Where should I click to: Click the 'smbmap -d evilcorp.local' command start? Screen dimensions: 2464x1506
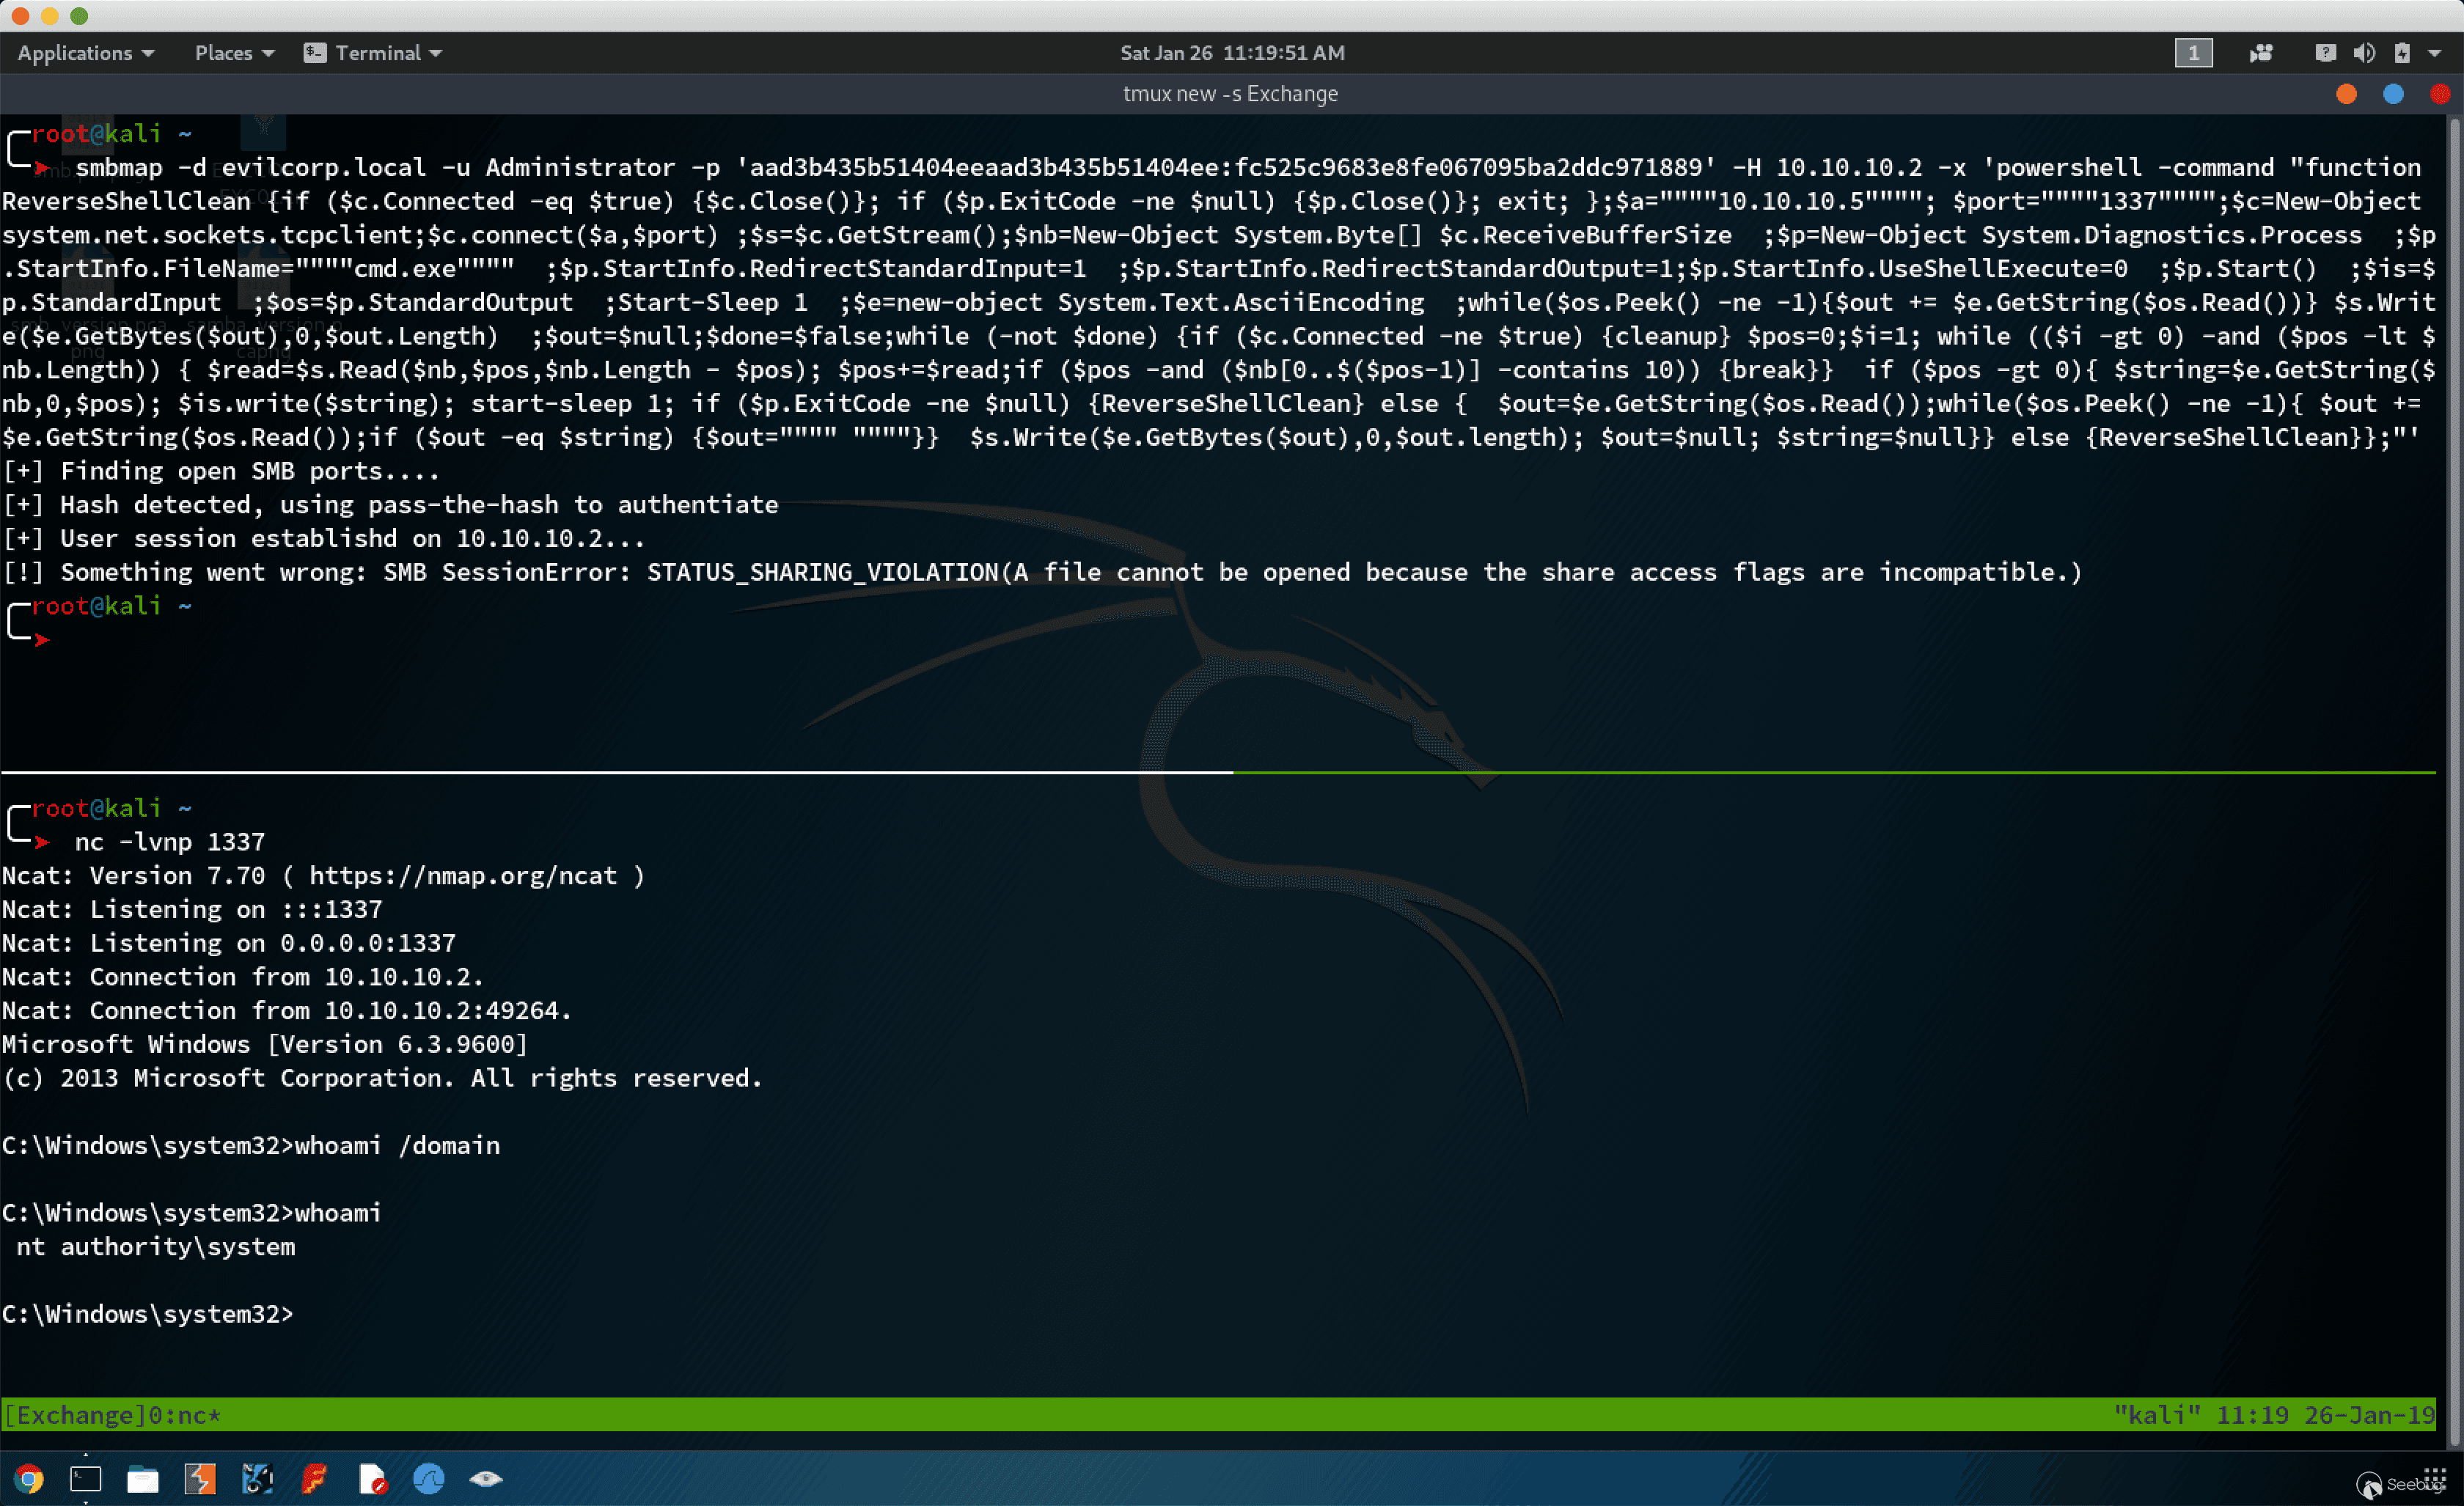251,167
